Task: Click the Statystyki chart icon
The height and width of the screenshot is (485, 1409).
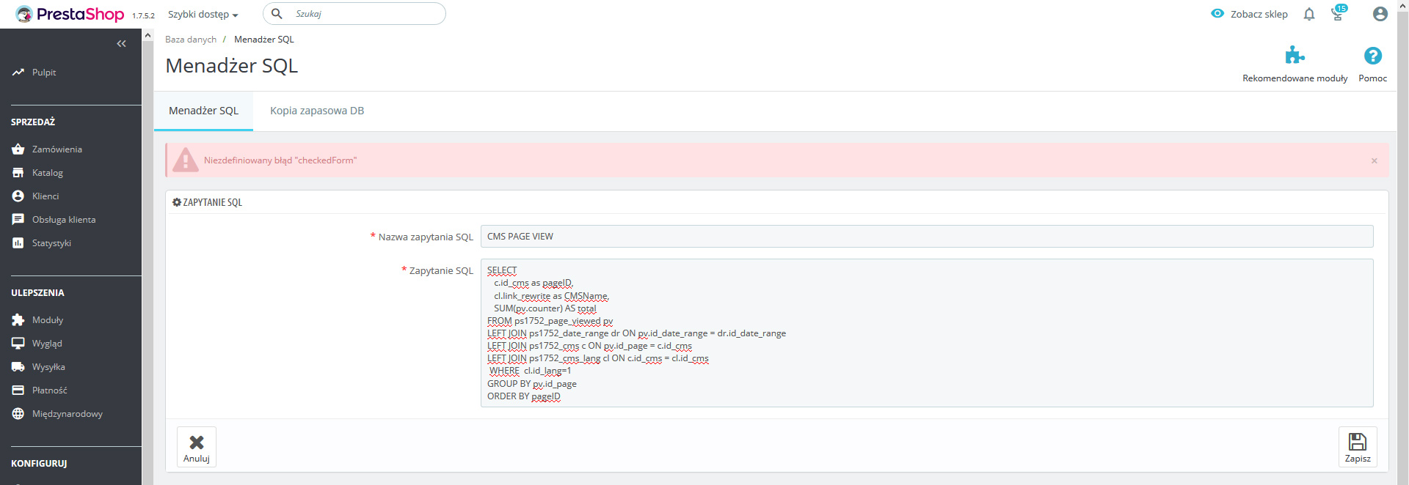Action: pos(18,243)
